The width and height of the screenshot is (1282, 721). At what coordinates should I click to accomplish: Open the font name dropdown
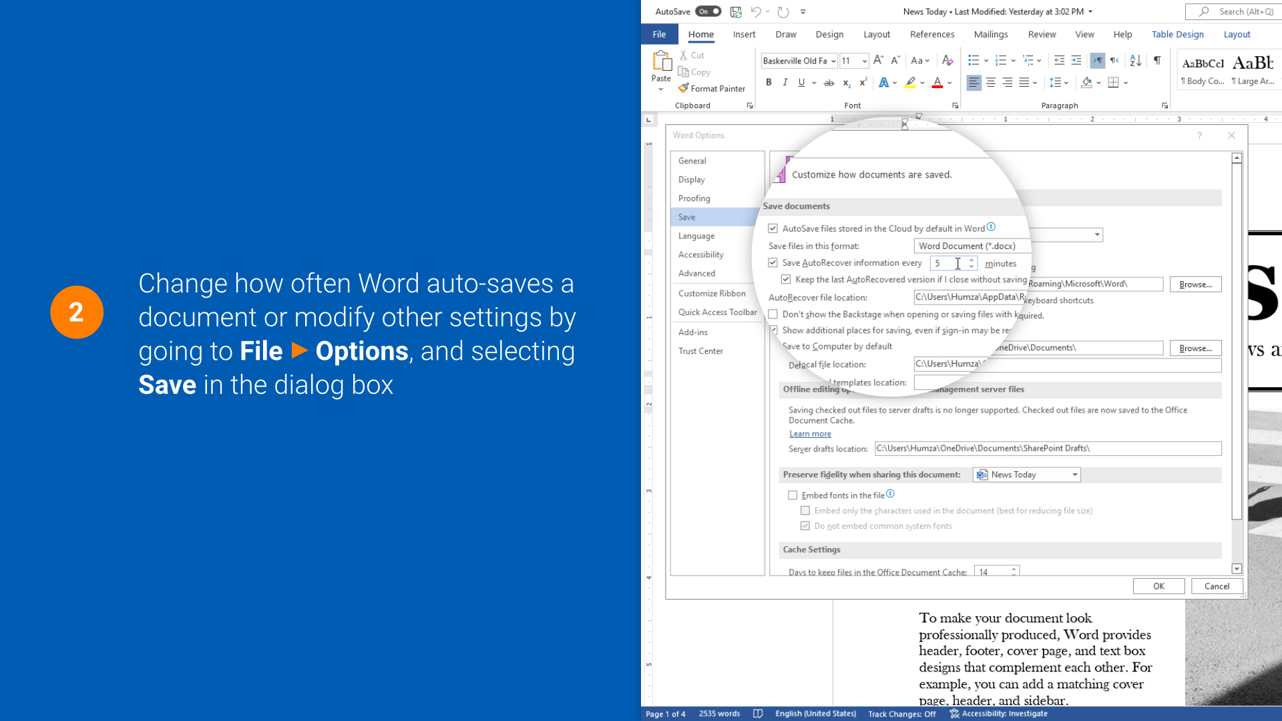click(833, 61)
